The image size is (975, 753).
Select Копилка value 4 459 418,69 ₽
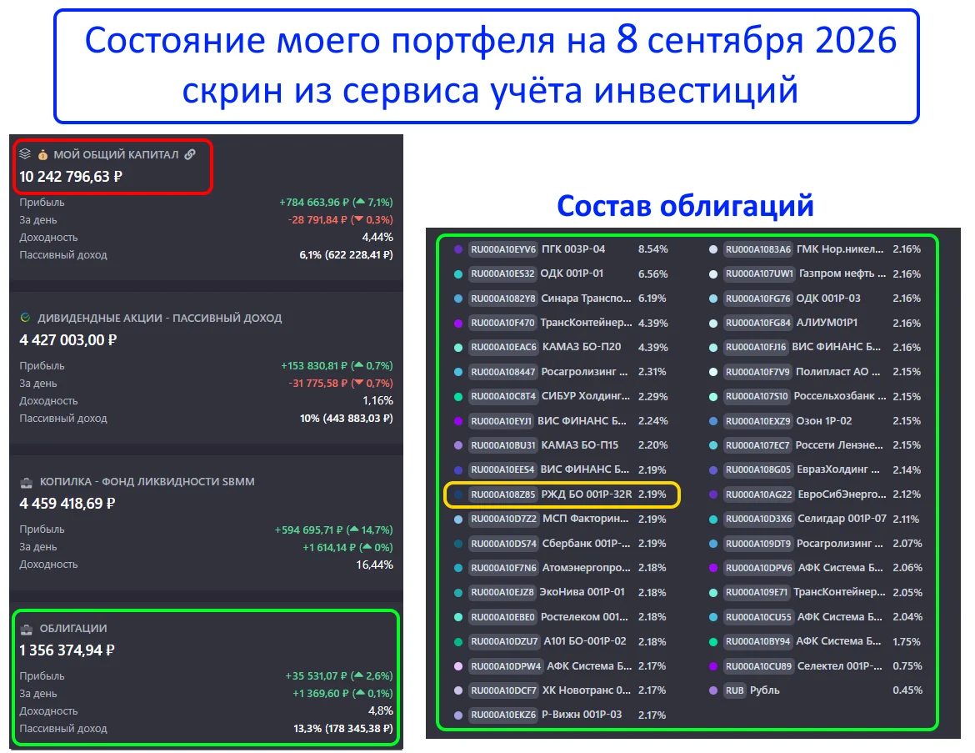coord(67,504)
